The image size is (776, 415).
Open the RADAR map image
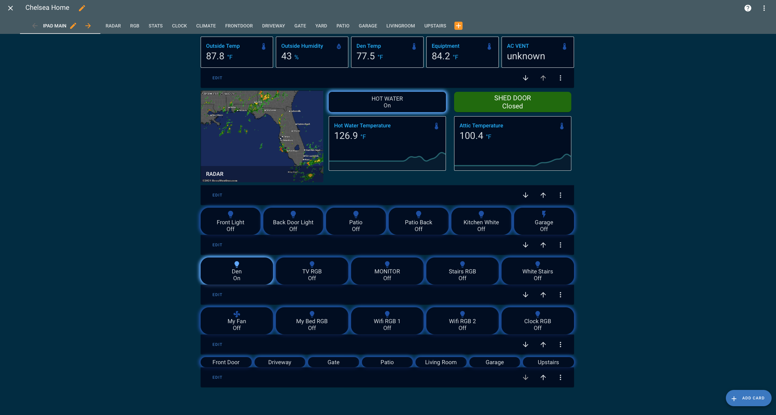tap(262, 137)
